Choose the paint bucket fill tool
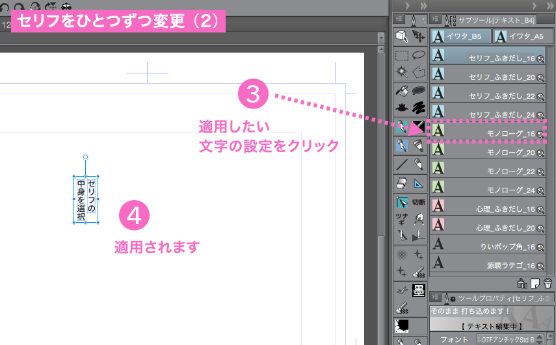 pos(402,90)
